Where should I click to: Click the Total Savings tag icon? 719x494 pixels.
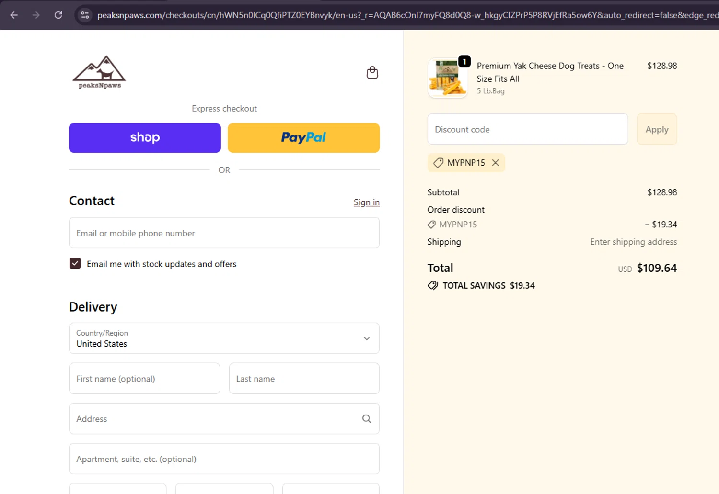[x=433, y=286]
